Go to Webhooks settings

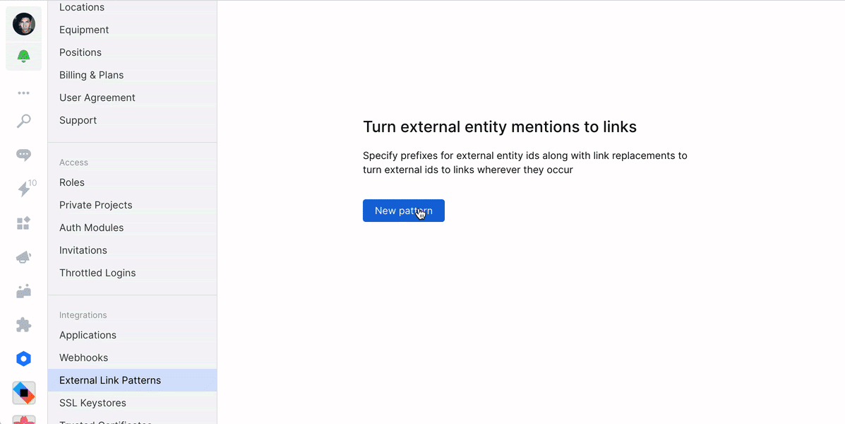pyautogui.click(x=83, y=358)
